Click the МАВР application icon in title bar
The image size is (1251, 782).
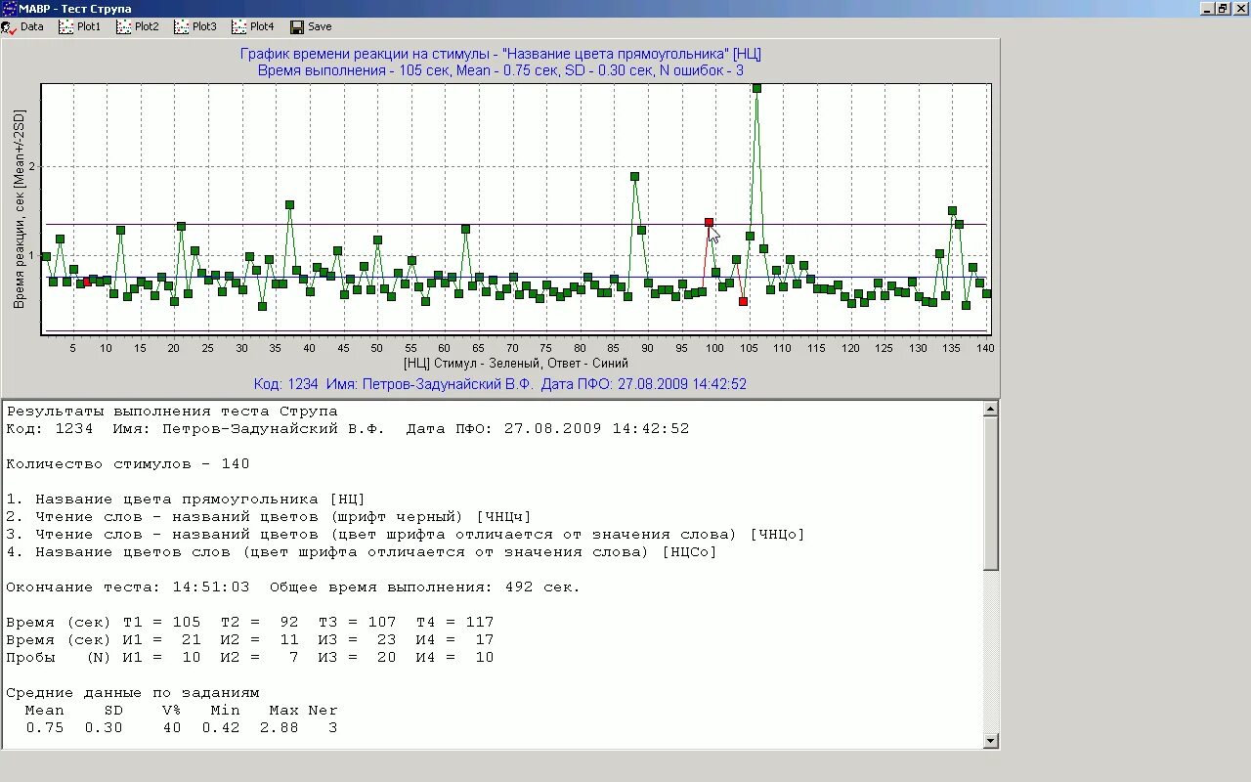point(8,9)
